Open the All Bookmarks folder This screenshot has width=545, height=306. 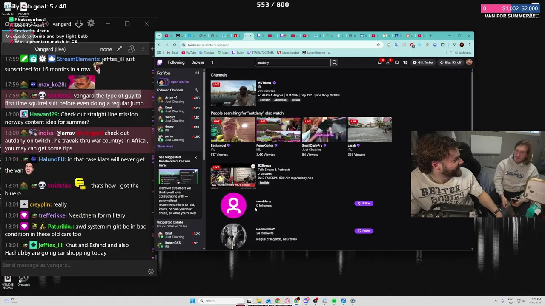tap(460, 53)
